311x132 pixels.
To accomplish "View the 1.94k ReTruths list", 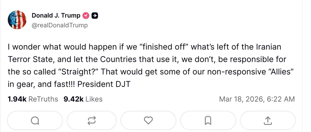I will click(x=33, y=99).
